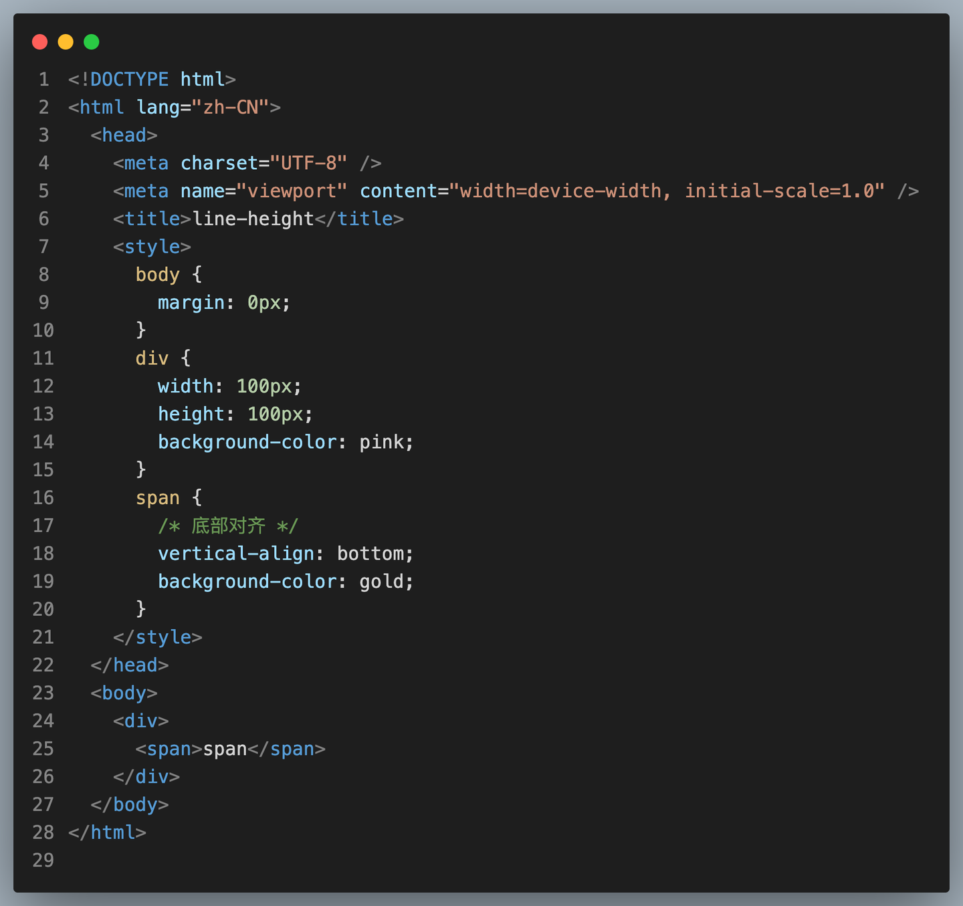The width and height of the screenshot is (963, 906).
Task: Select the DOCTYPE keyword on line 1
Action: tap(129, 80)
